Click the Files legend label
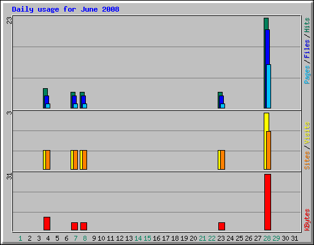Screen dimensions: 314x245 pyautogui.click(x=307, y=49)
